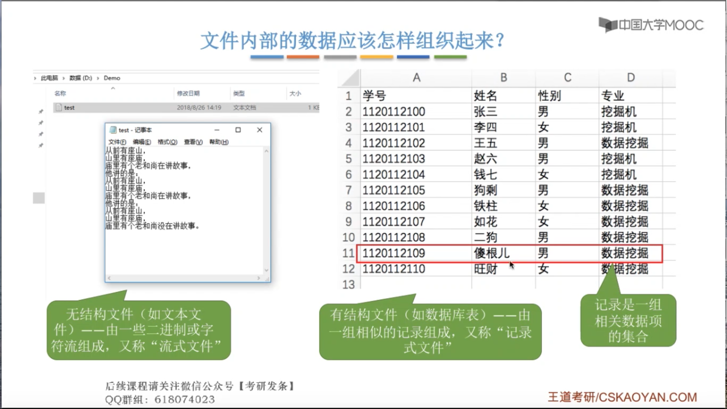The width and height of the screenshot is (727, 409).
Task: Open the 编辑(E) menu in Notepad
Action: 142,142
